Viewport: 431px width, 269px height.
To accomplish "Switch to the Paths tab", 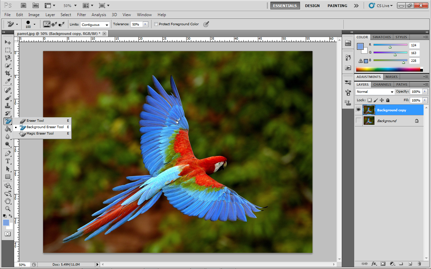I will tap(402, 84).
